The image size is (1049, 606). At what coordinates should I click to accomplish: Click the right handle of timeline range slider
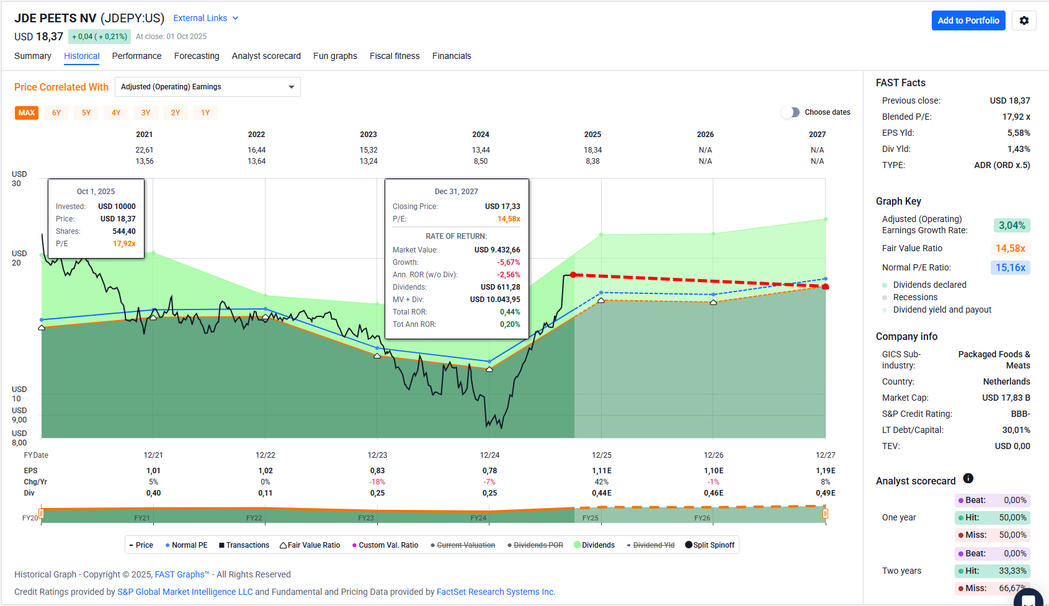(x=825, y=514)
